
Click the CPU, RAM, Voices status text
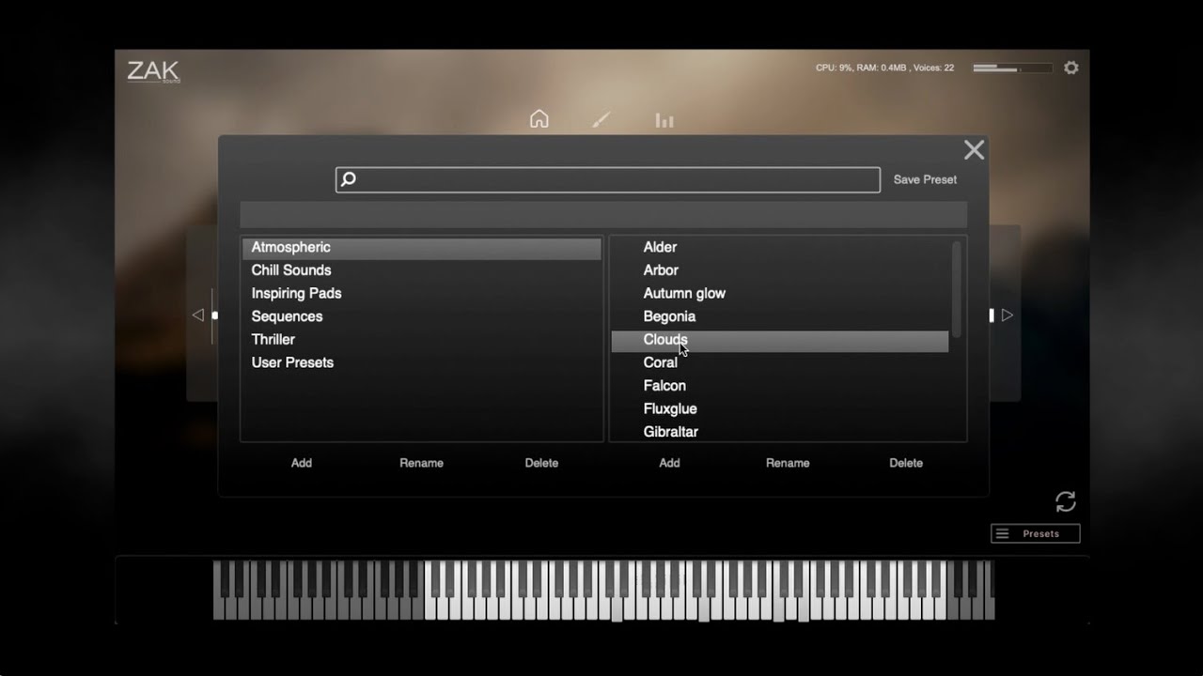[884, 68]
